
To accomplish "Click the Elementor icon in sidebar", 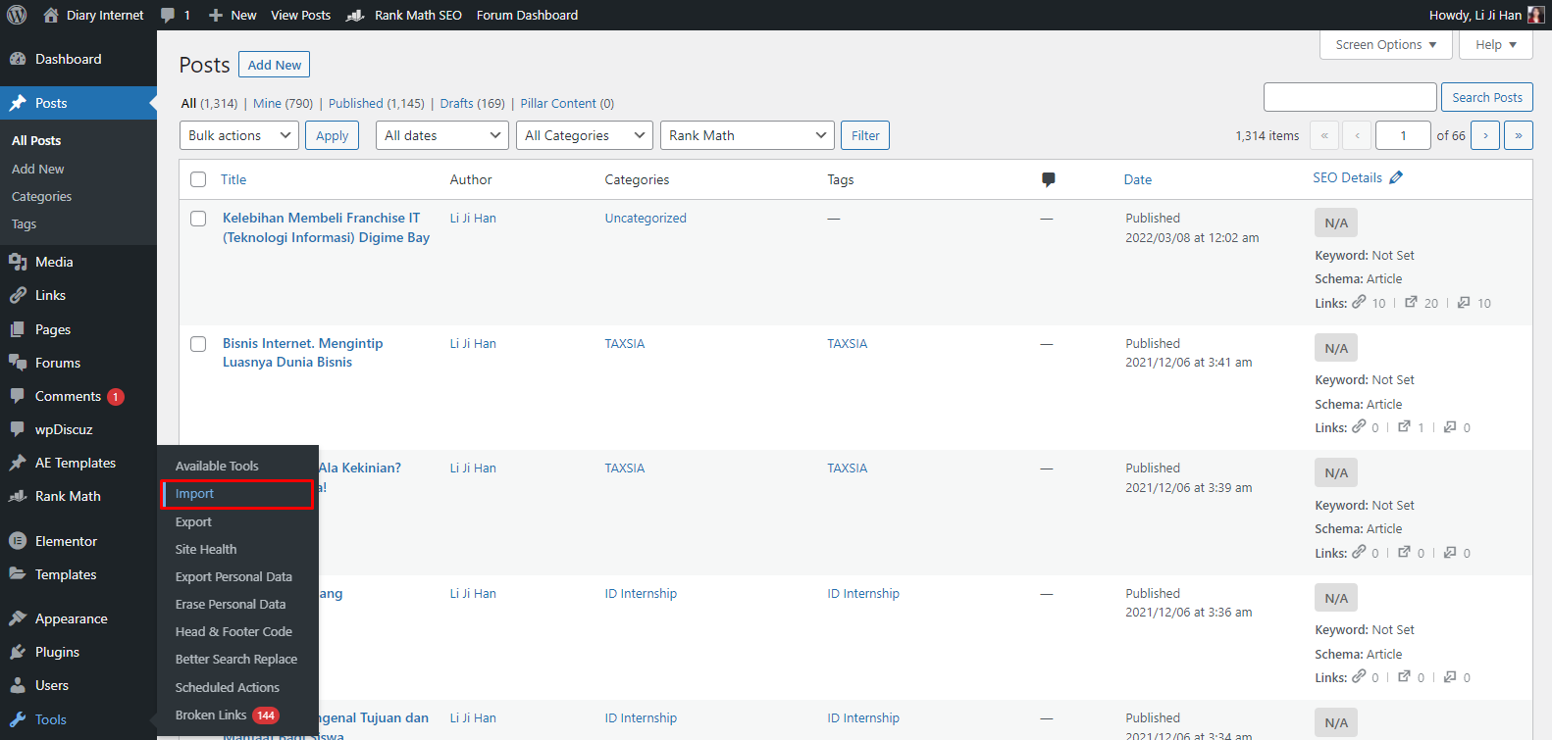I will click(18, 541).
